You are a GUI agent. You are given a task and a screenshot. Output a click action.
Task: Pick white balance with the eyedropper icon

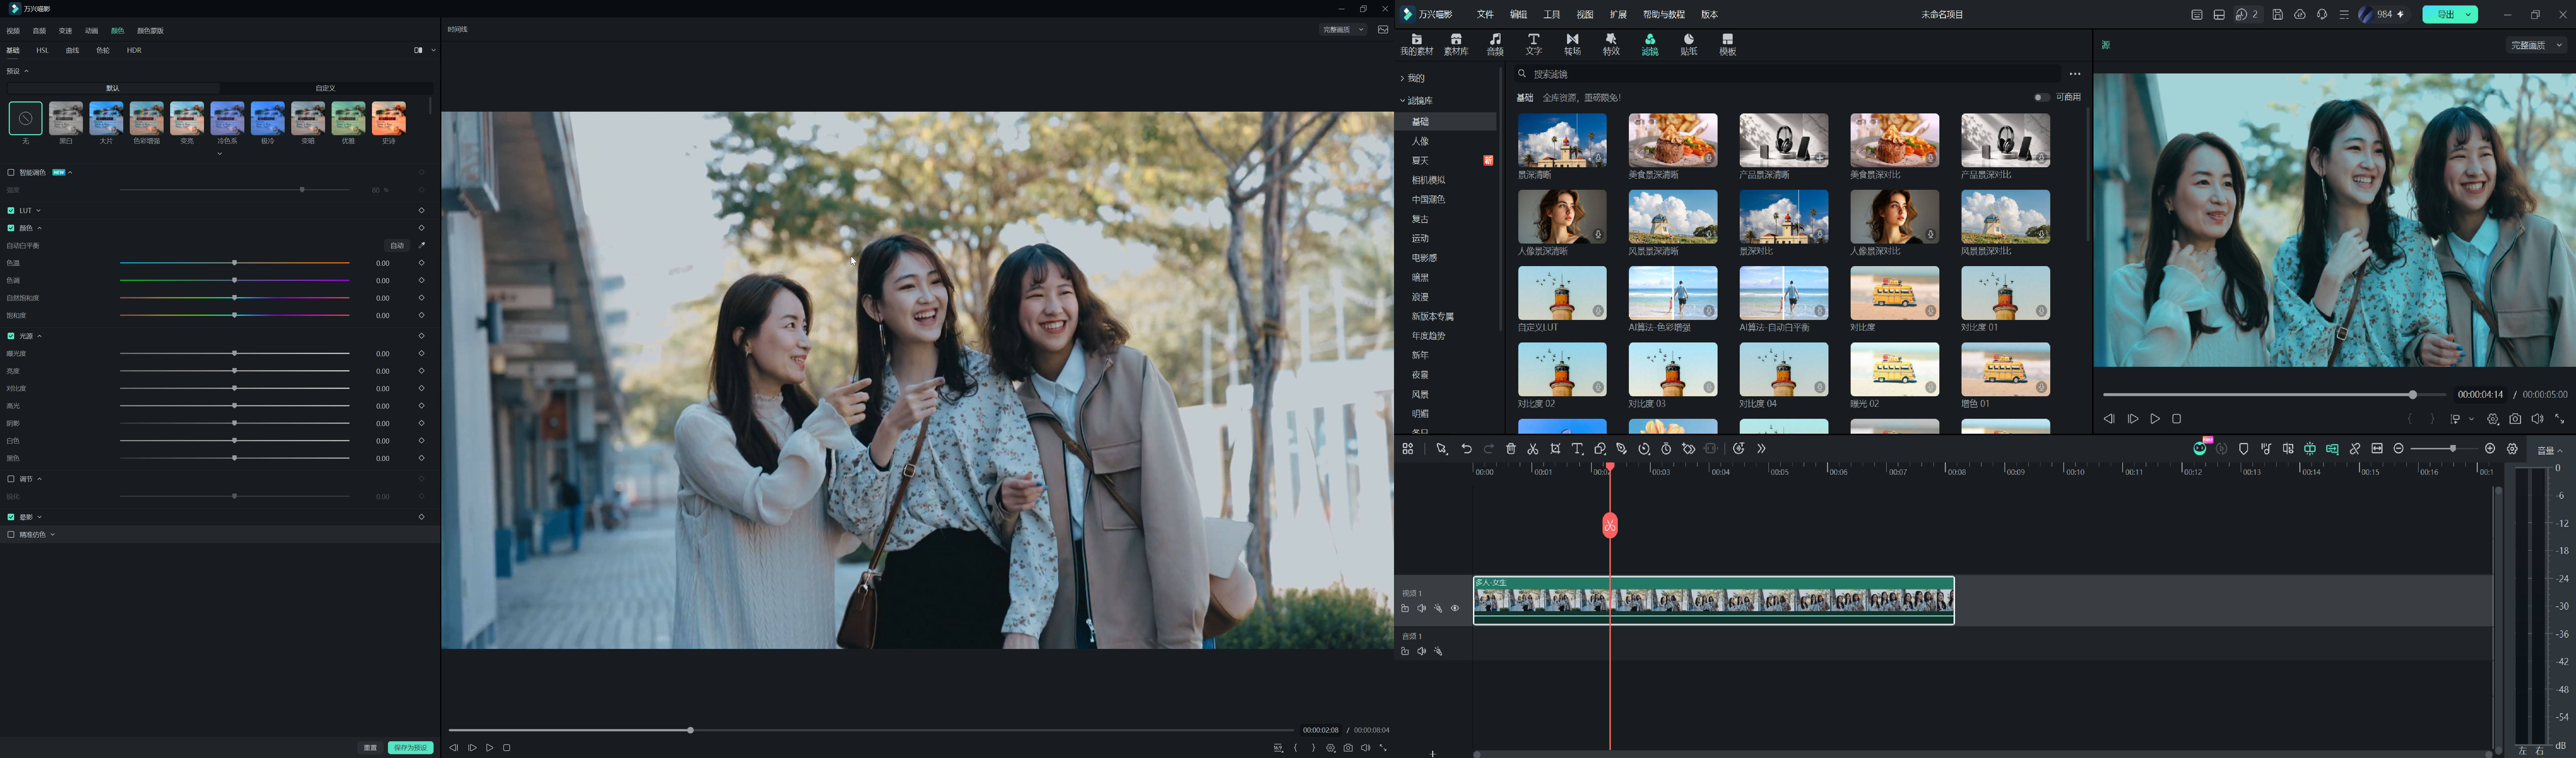tap(421, 245)
